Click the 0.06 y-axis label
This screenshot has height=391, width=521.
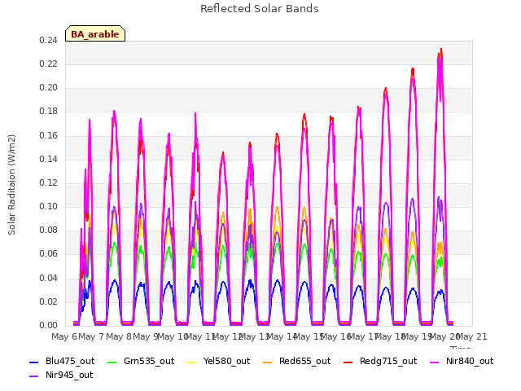click(48, 254)
